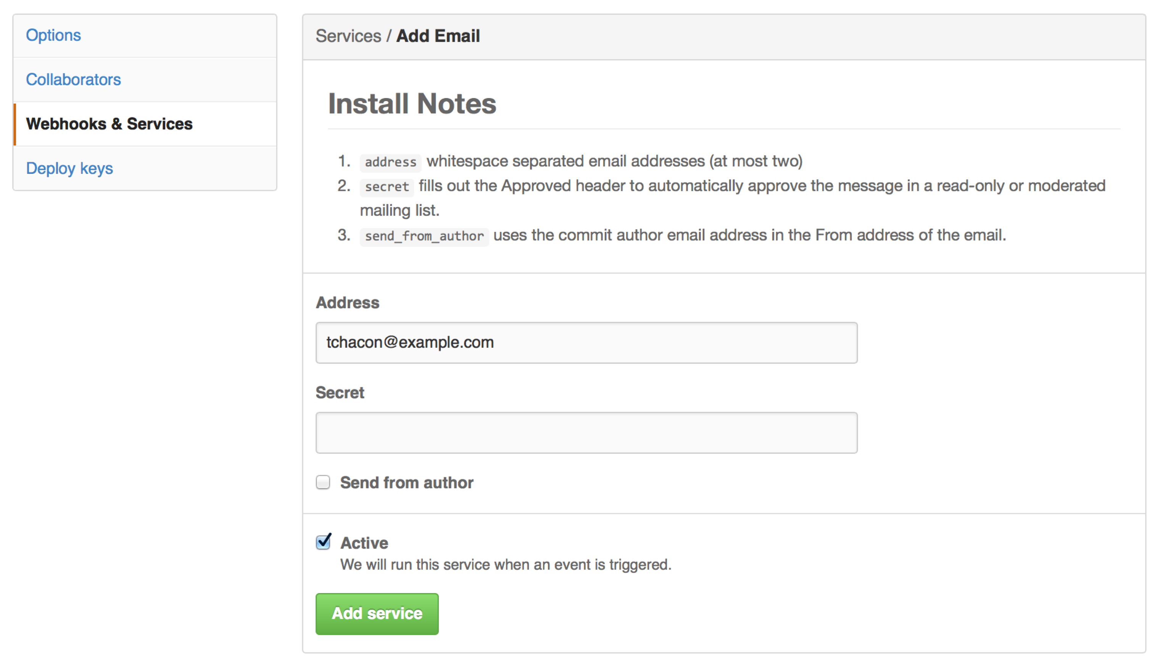
Task: Enable the Send from author checkbox
Action: 323,482
